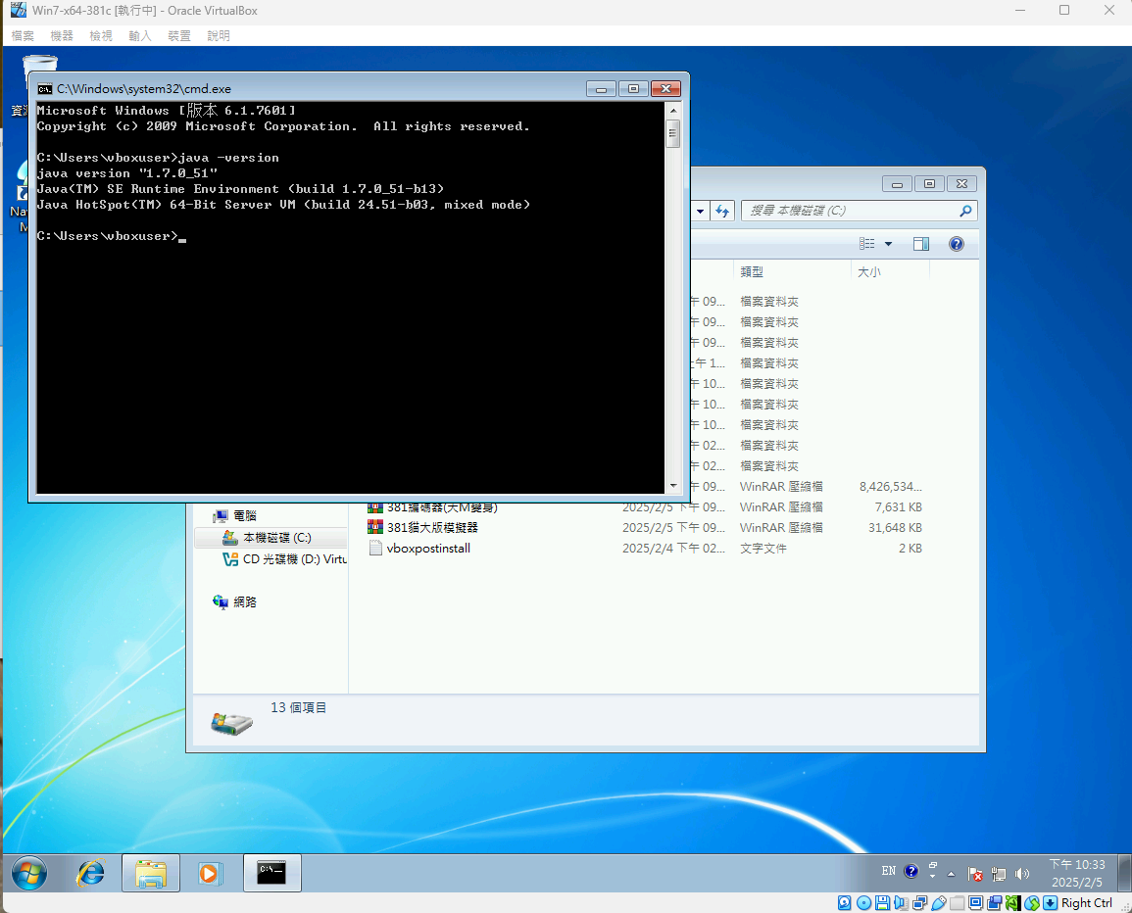
Task: Open the 說明 menu in VirtualBox
Action: [218, 35]
